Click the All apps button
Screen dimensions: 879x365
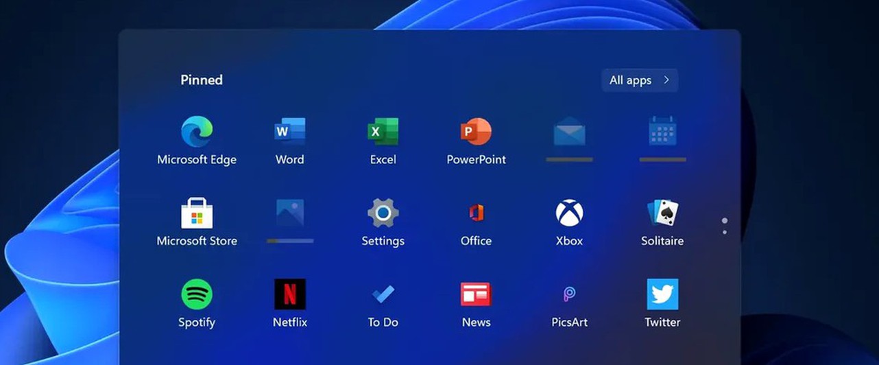click(x=640, y=80)
